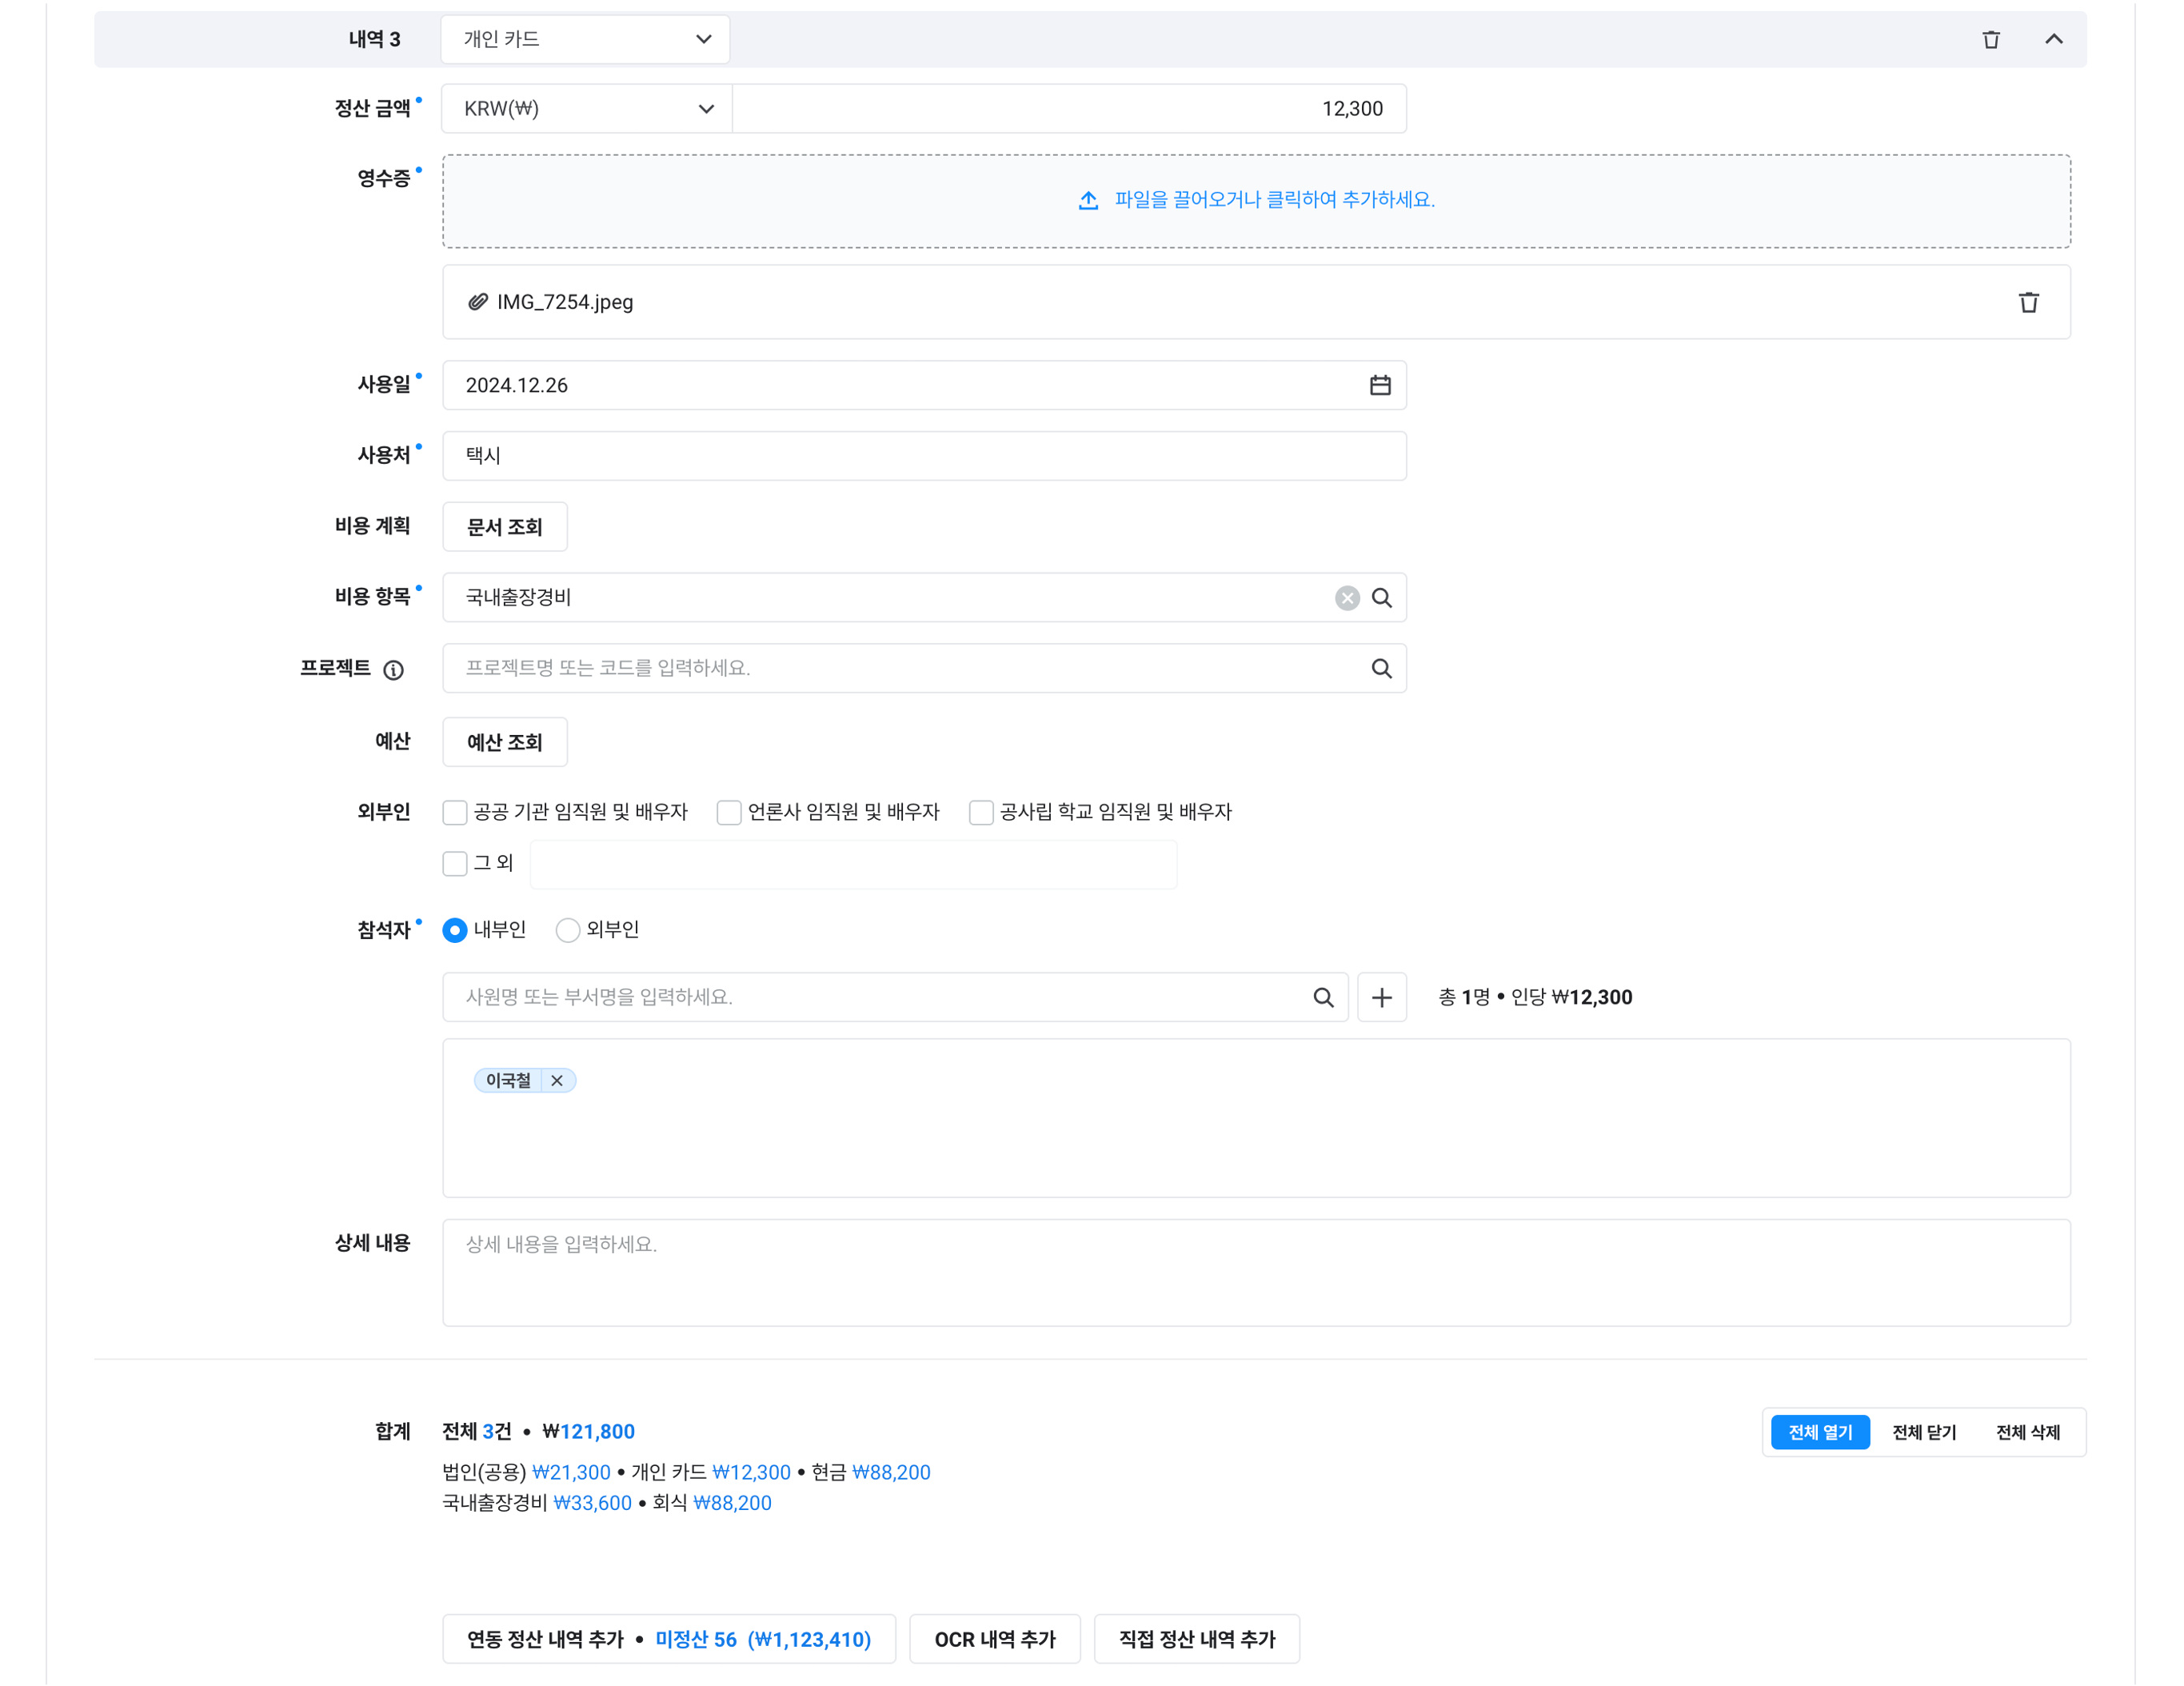The image size is (2184, 1686).
Task: Search 비용 항목 with magnifier icon
Action: tap(1381, 598)
